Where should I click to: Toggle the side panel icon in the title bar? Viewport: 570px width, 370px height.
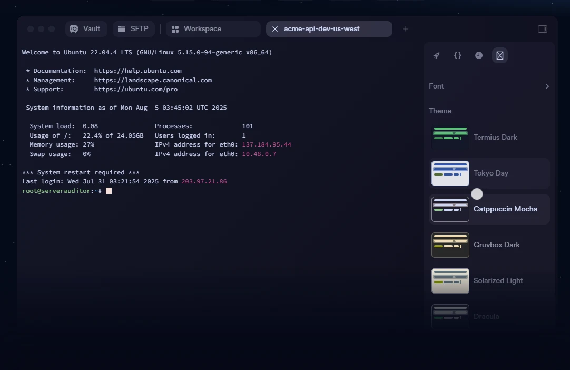tap(543, 29)
